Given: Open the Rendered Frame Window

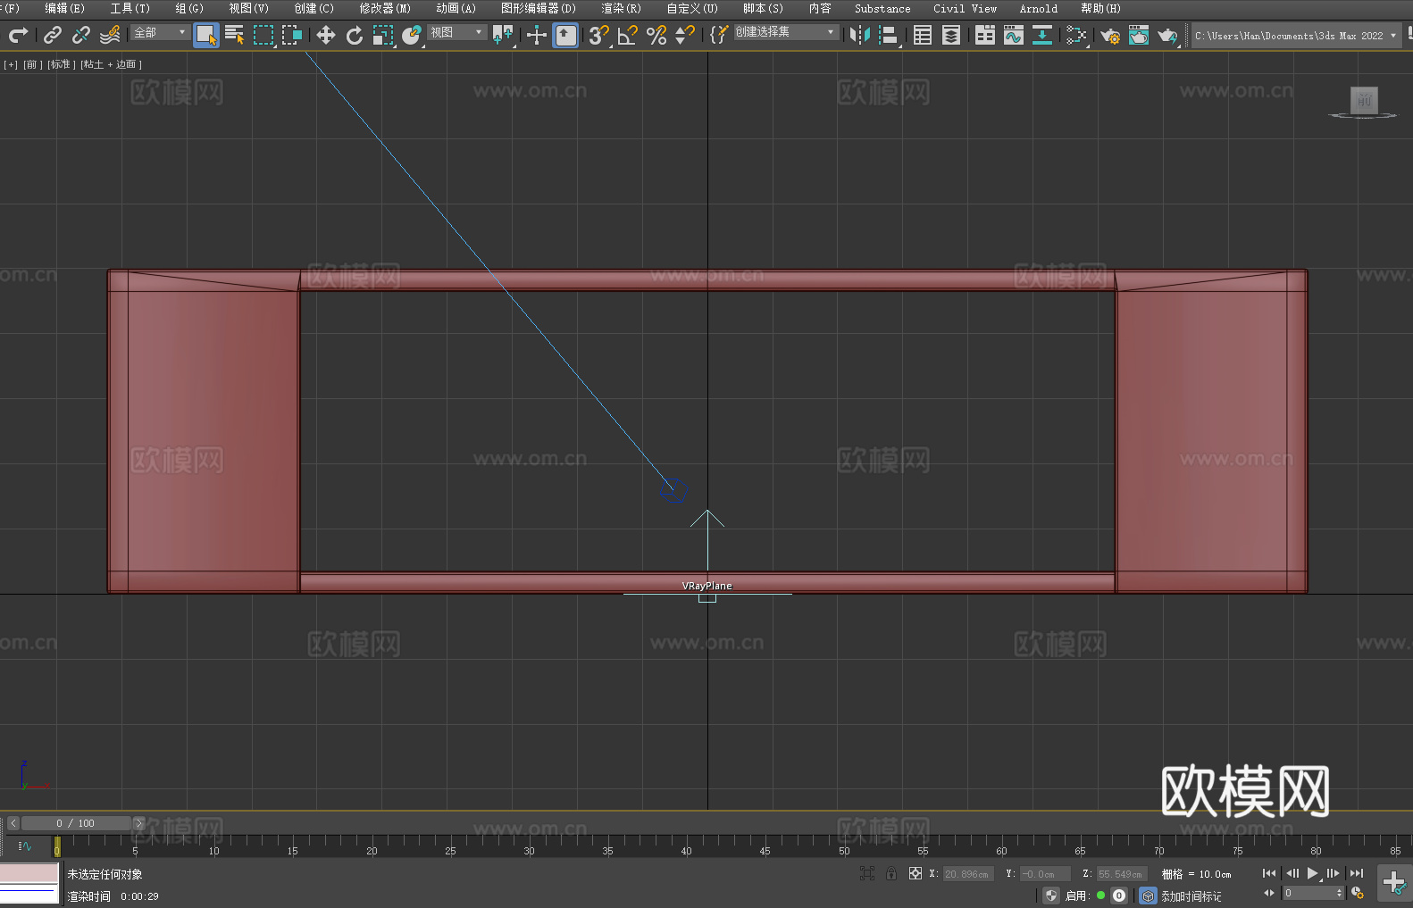Looking at the screenshot, I should (1139, 35).
